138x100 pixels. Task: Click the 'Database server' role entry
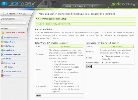62,77
